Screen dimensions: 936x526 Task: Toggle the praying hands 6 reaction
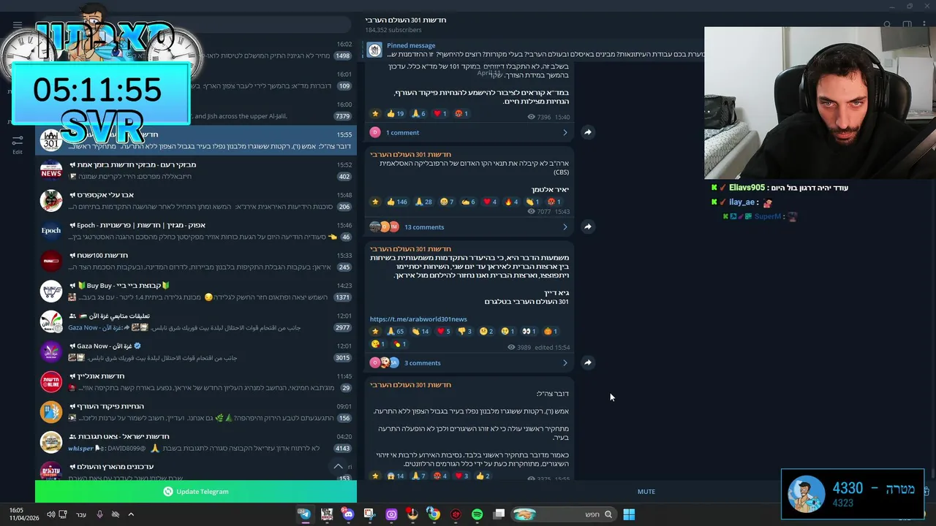click(x=418, y=113)
